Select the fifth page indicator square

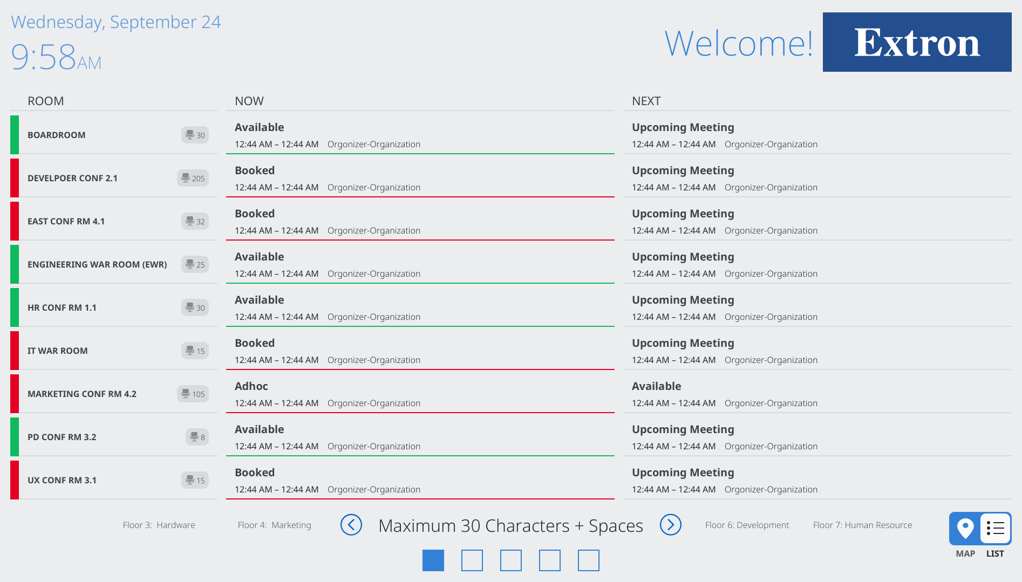[589, 560]
